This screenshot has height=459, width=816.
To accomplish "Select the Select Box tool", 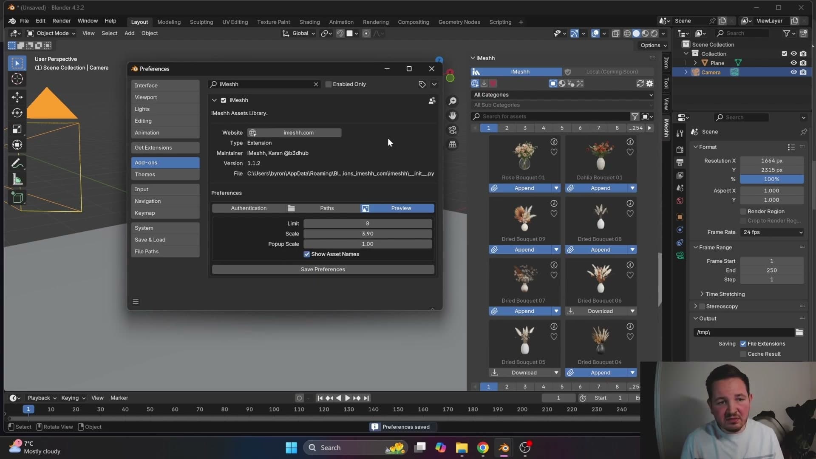I will click(x=17, y=63).
